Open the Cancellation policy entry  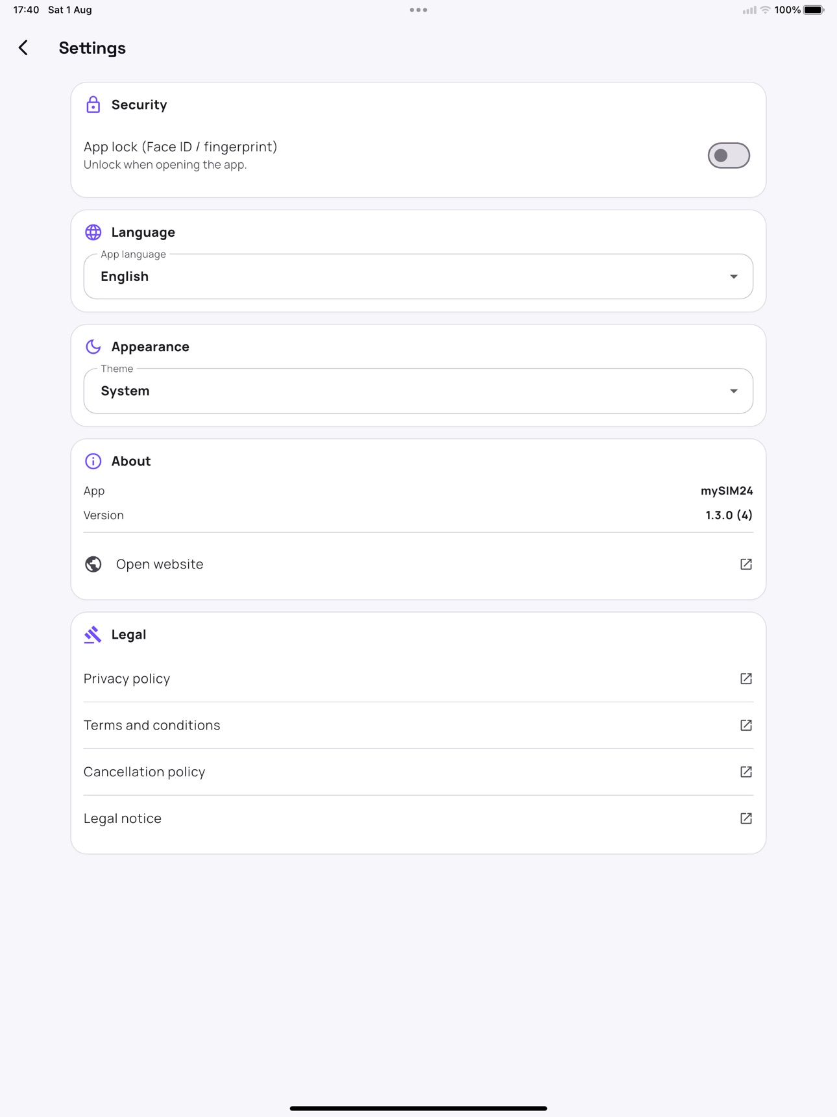click(x=418, y=772)
